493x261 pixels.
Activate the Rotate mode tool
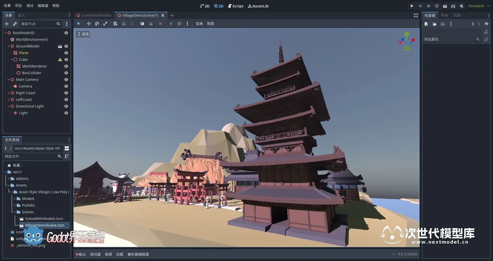pos(97,24)
